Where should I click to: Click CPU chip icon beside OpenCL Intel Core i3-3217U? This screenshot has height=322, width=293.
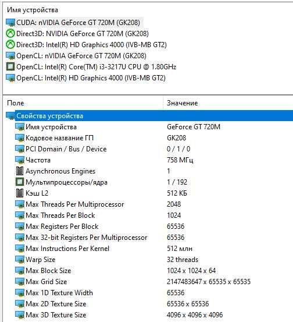(x=10, y=67)
